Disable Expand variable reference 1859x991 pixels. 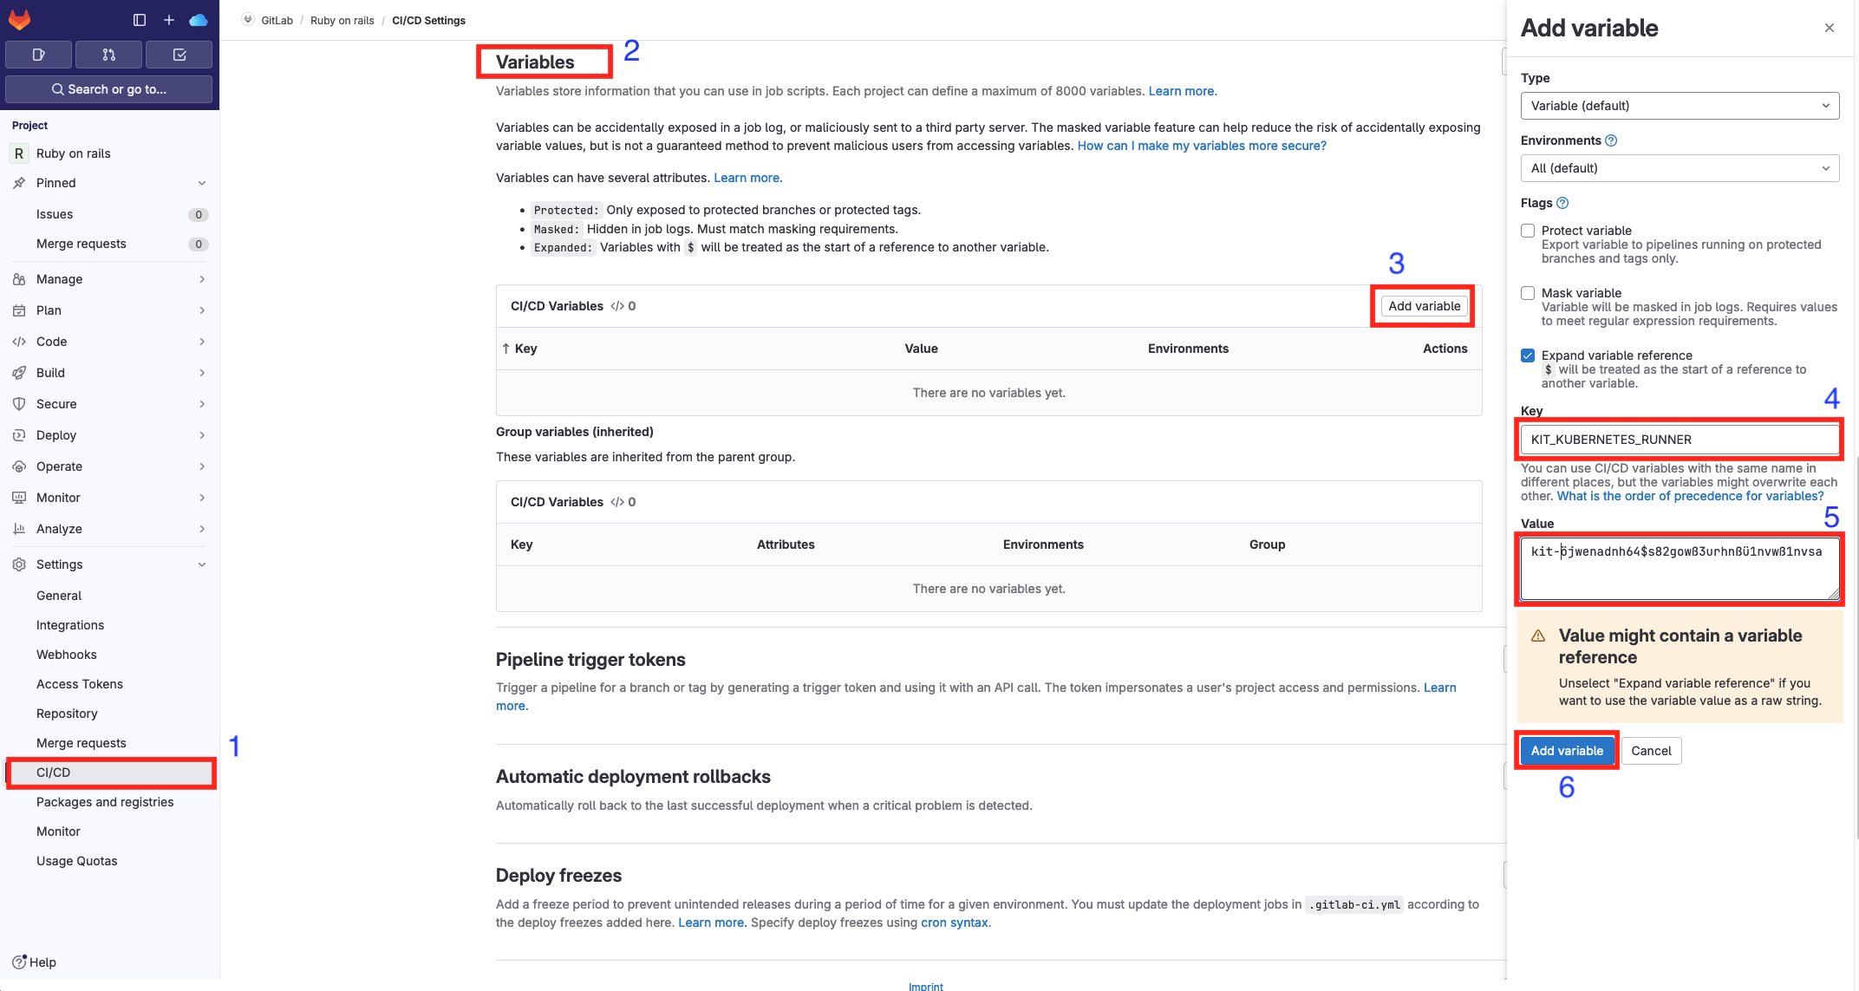point(1528,355)
